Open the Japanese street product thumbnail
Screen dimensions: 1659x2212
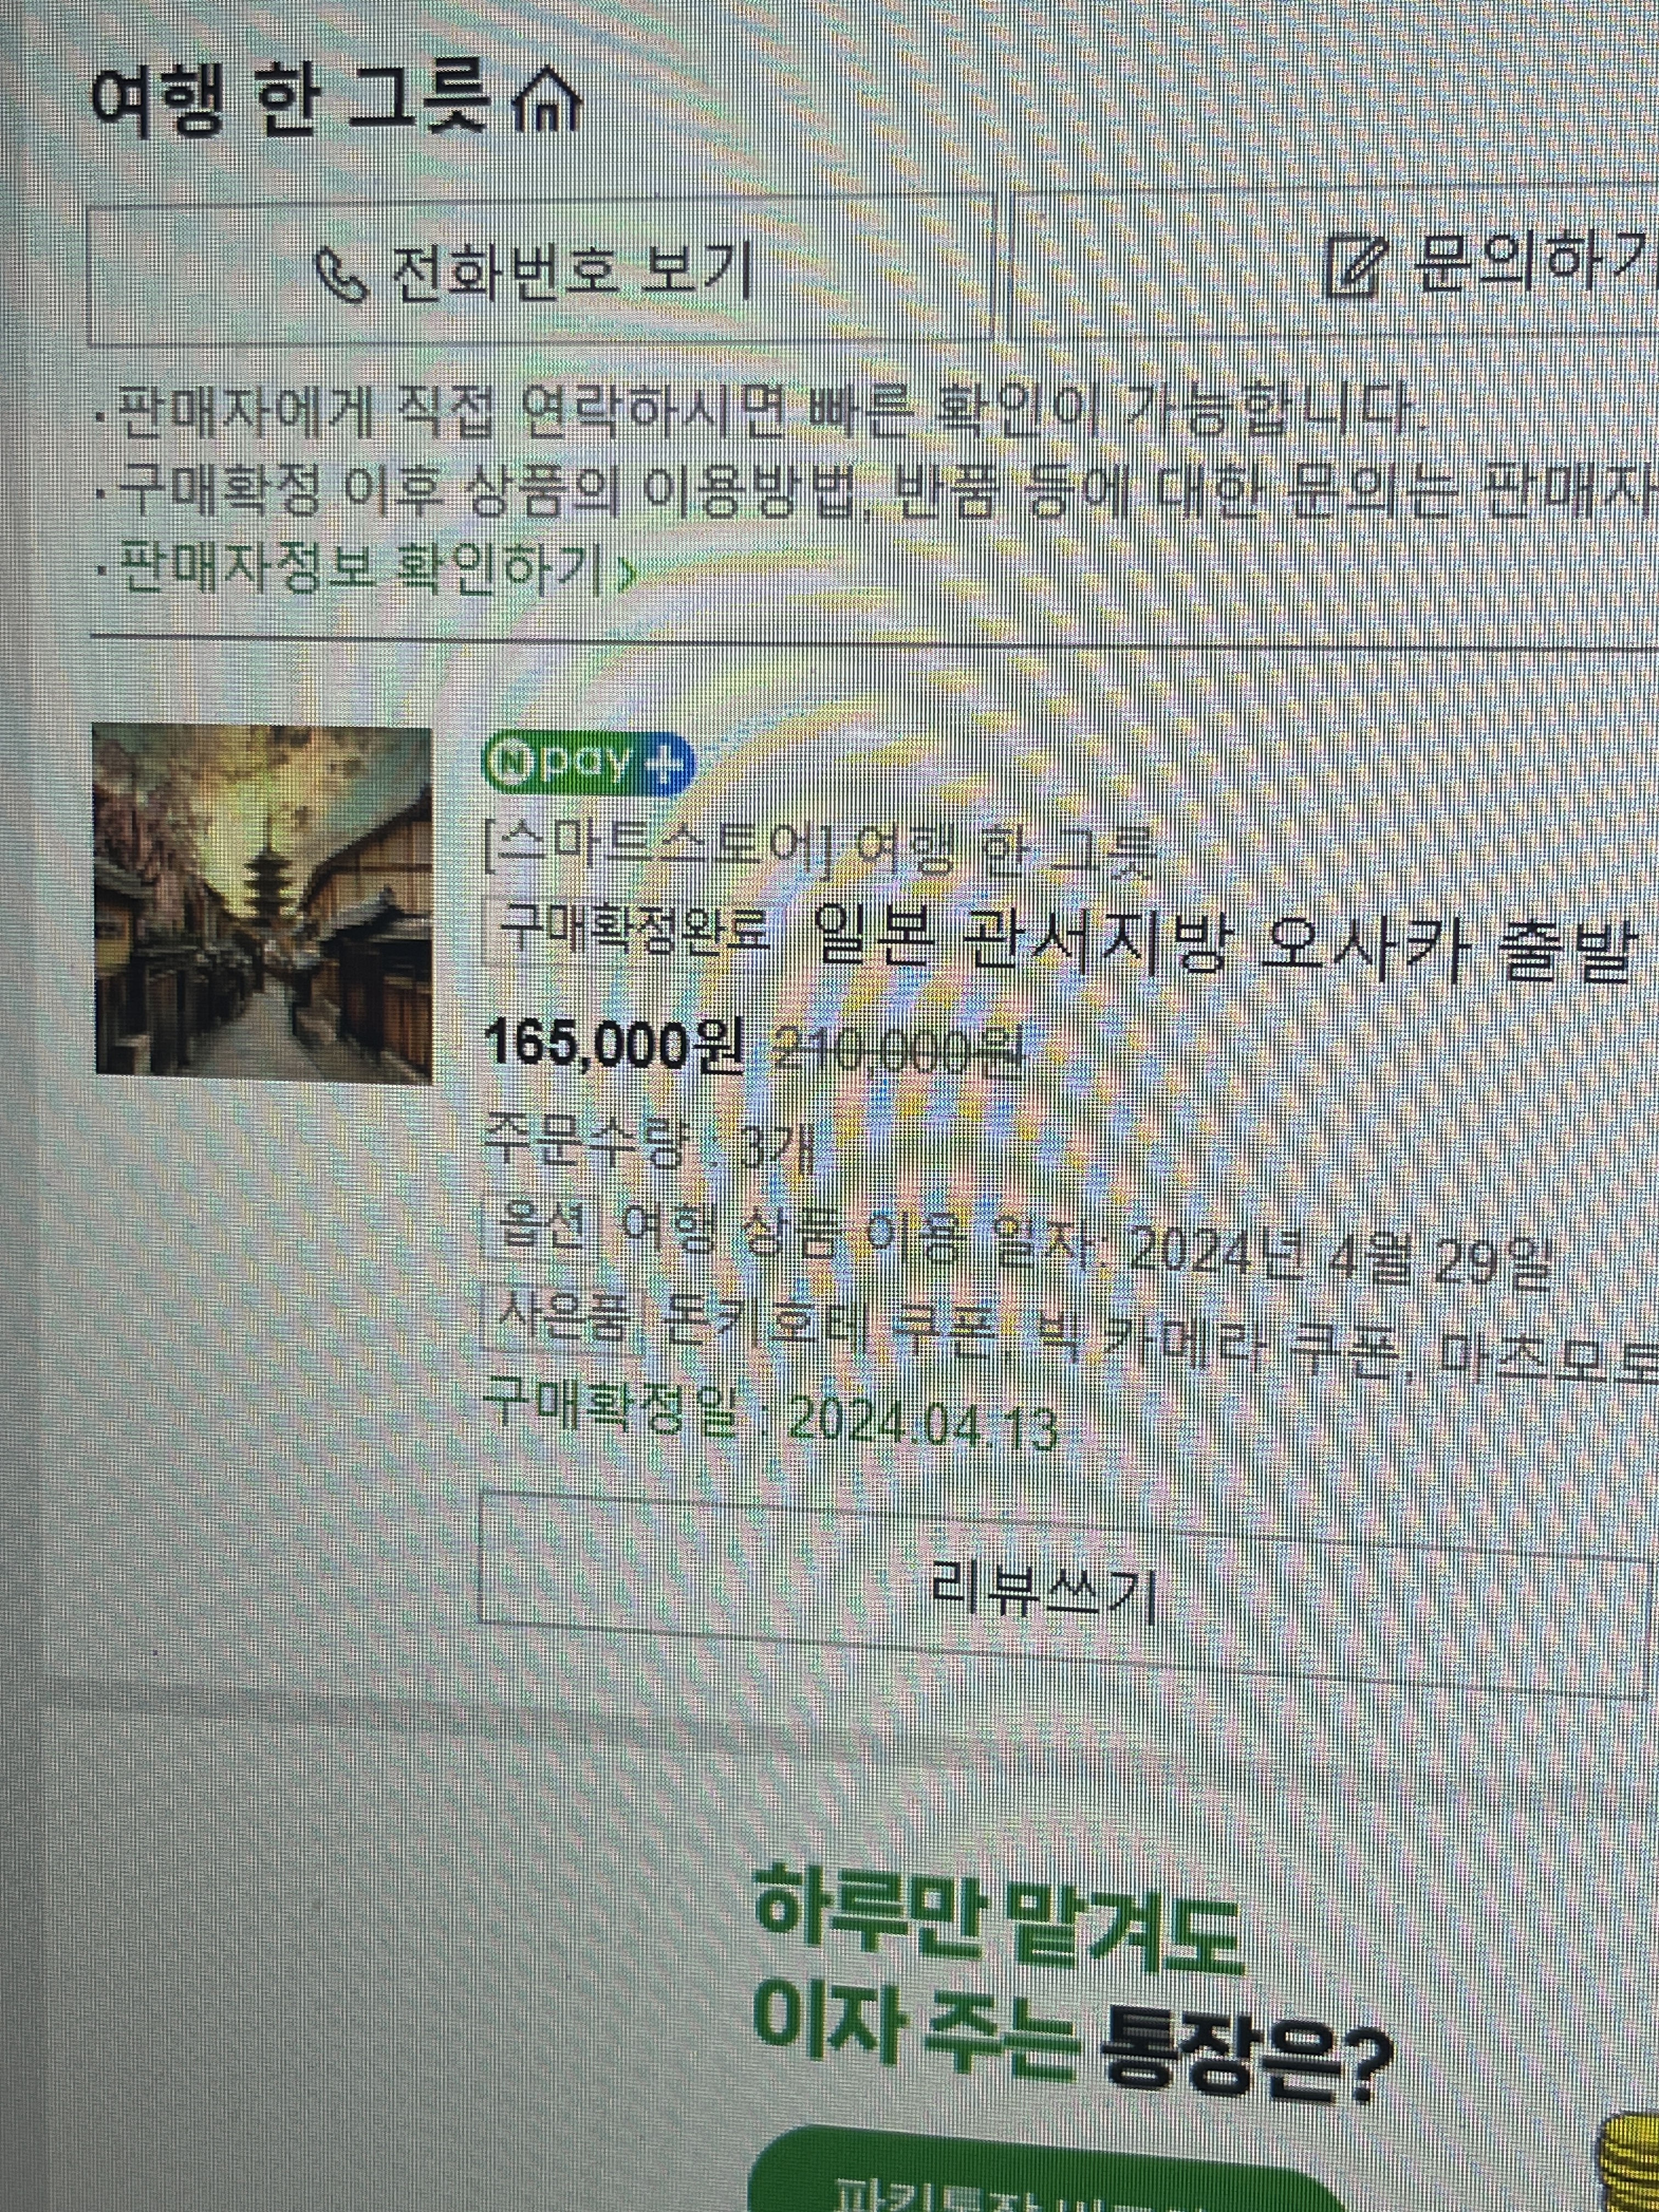(263, 903)
